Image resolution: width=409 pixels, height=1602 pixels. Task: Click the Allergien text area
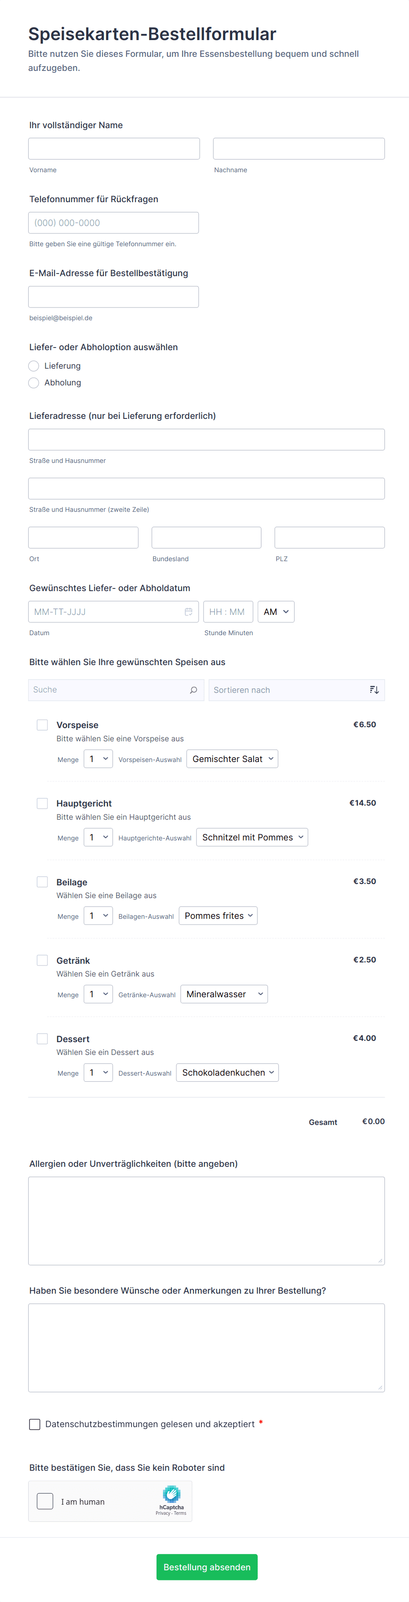click(206, 1220)
